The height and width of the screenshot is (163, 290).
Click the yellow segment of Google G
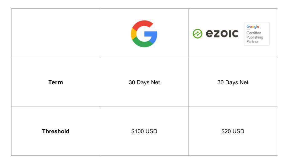click(134, 34)
